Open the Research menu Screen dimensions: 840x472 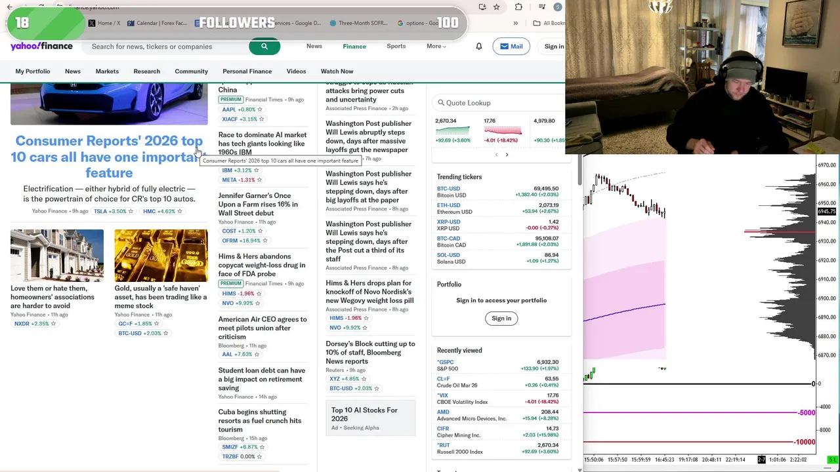[146, 71]
